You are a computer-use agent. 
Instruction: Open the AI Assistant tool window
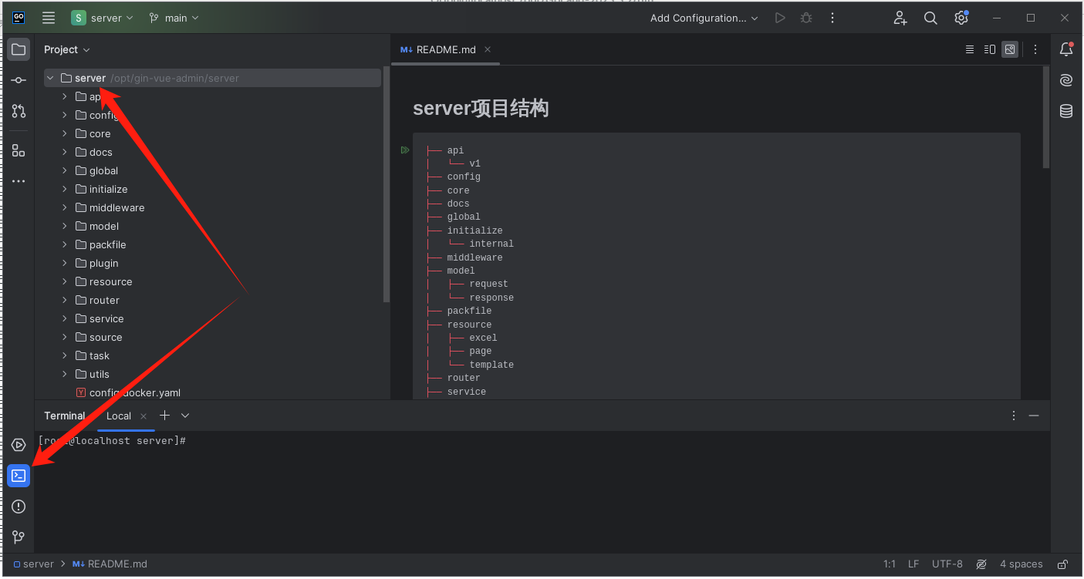(1066, 80)
